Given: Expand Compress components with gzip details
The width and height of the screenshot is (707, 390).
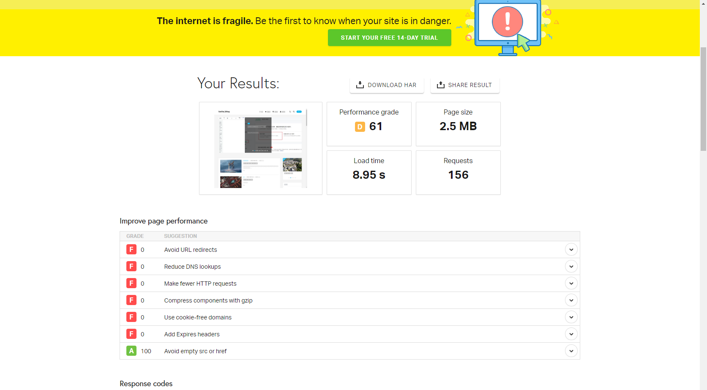Looking at the screenshot, I should (x=571, y=300).
